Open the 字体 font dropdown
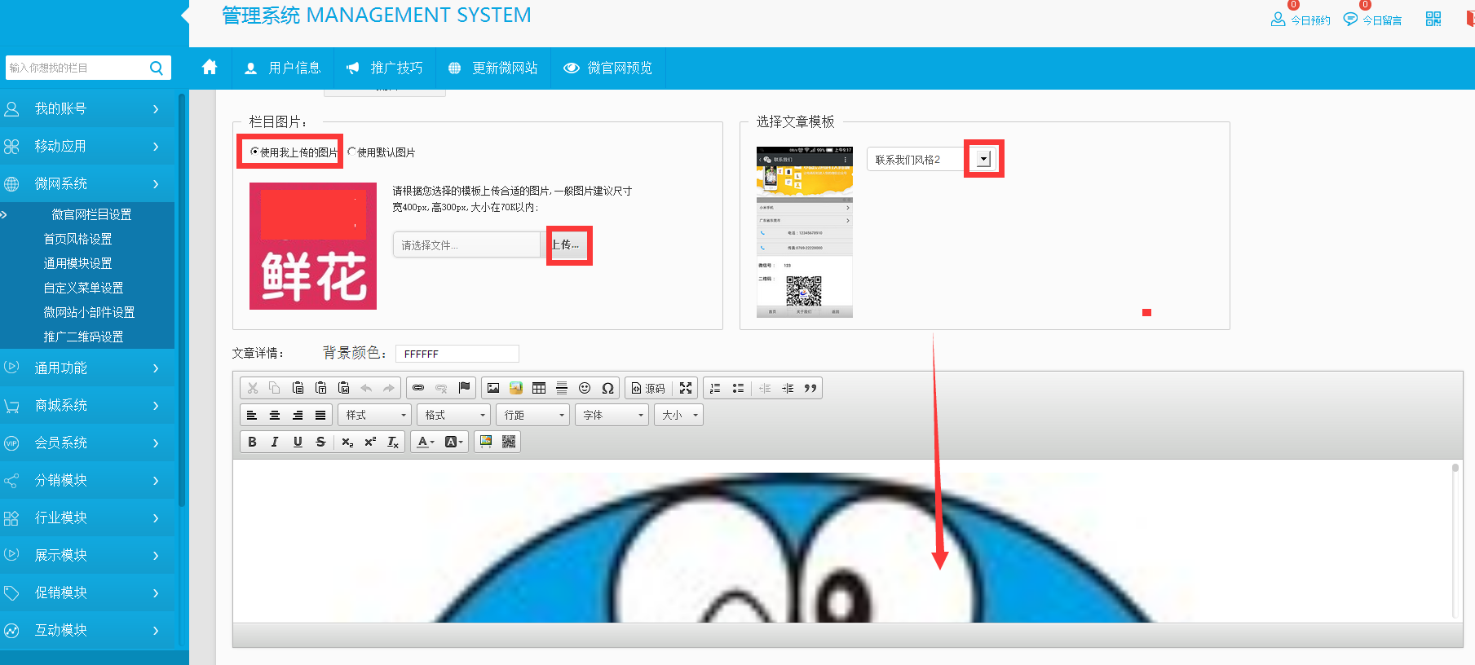 click(612, 415)
